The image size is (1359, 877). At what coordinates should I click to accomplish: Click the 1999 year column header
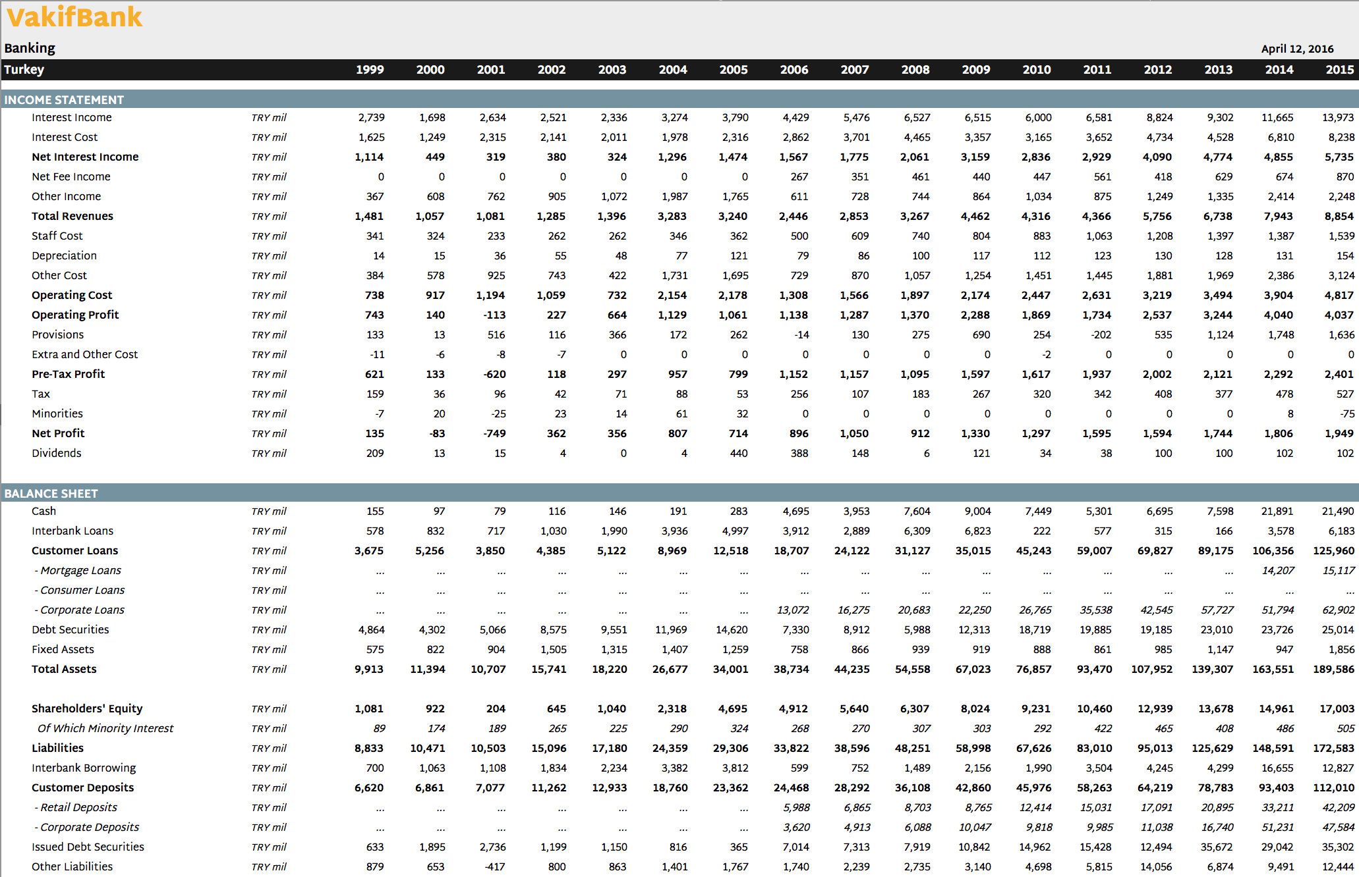coord(370,69)
